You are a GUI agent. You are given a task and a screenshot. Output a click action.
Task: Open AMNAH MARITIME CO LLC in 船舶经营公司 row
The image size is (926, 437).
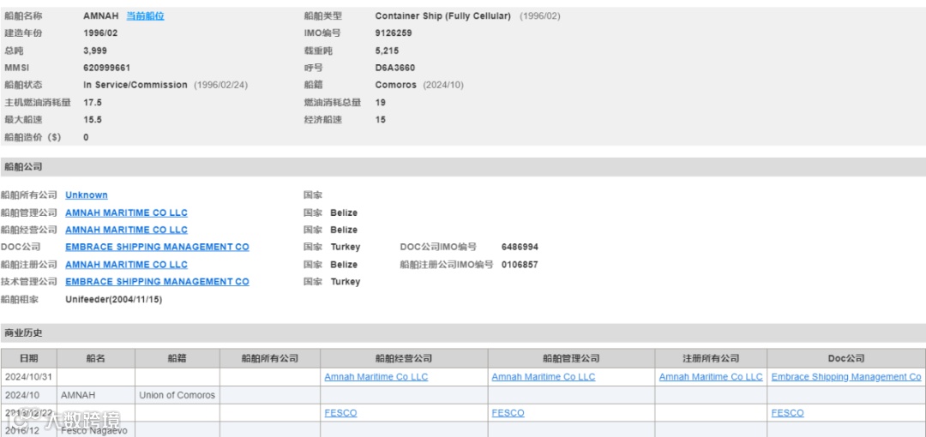[126, 230]
